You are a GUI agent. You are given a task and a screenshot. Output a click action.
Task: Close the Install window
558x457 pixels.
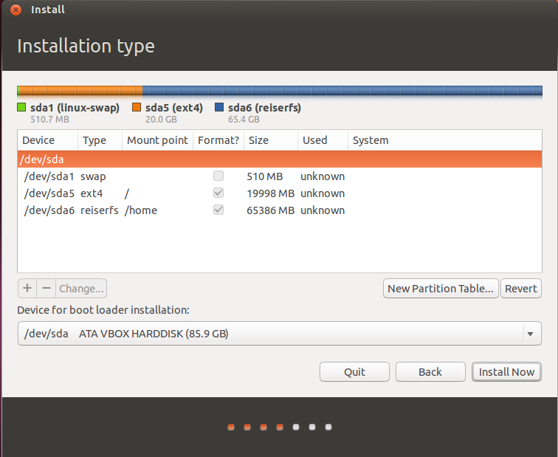15,10
